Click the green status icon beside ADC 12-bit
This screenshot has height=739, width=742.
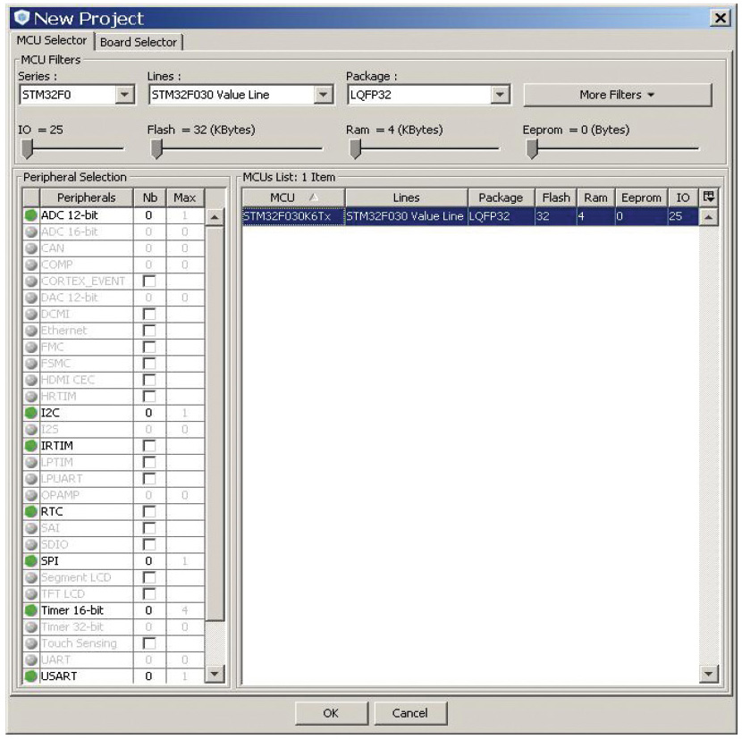pyautogui.click(x=30, y=215)
